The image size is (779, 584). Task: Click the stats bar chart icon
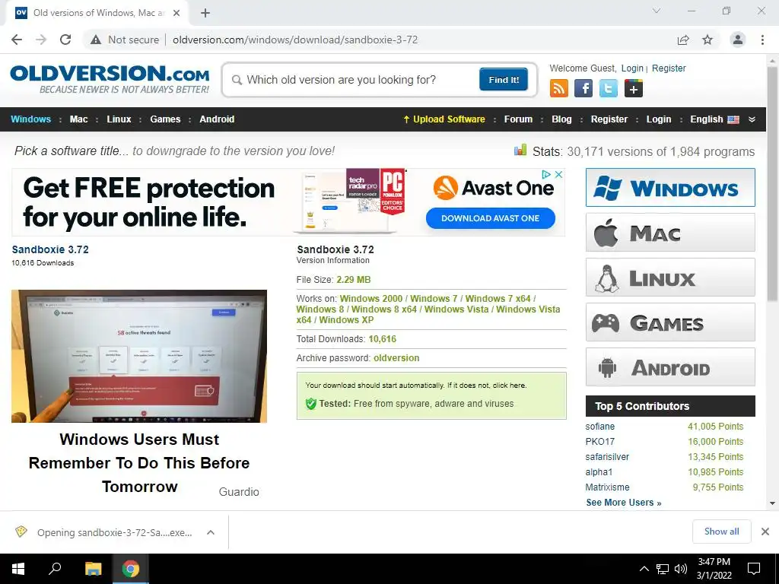coord(520,150)
